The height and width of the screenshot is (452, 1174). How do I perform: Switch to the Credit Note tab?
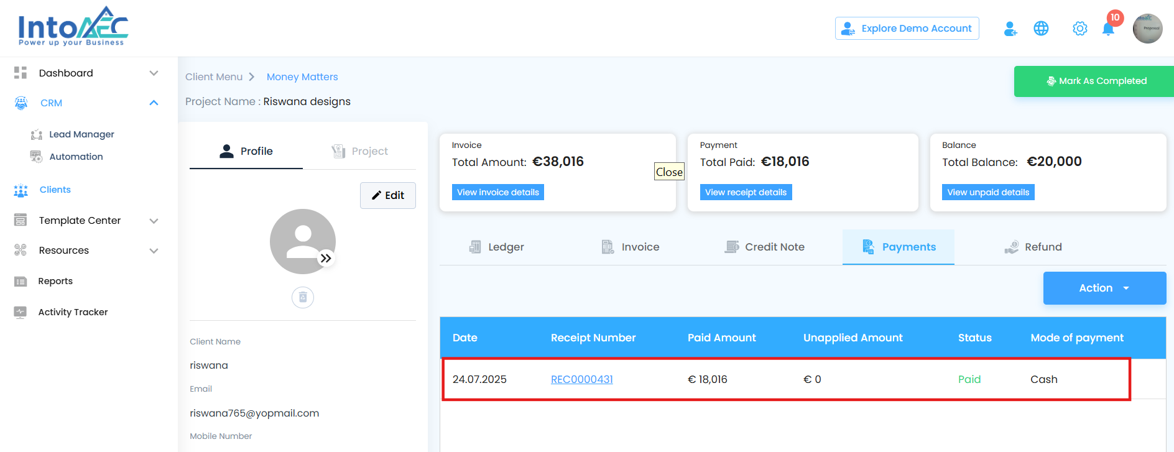[765, 247]
